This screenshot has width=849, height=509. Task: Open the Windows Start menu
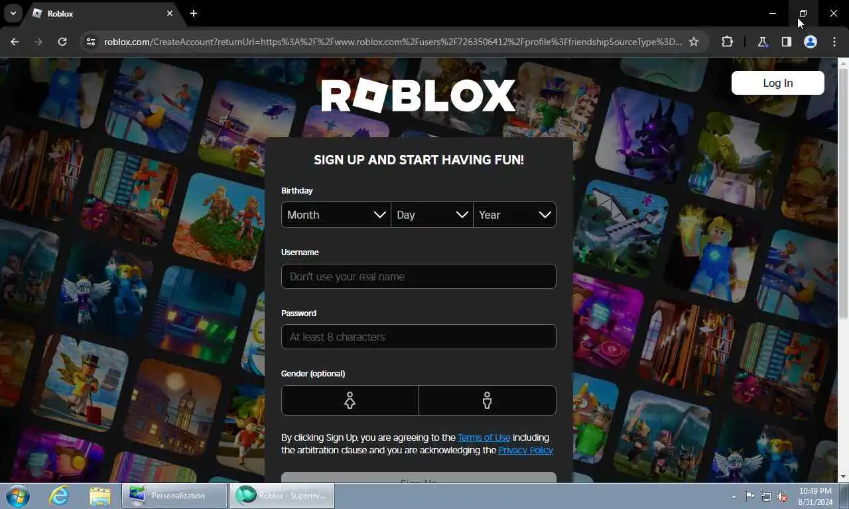17,496
